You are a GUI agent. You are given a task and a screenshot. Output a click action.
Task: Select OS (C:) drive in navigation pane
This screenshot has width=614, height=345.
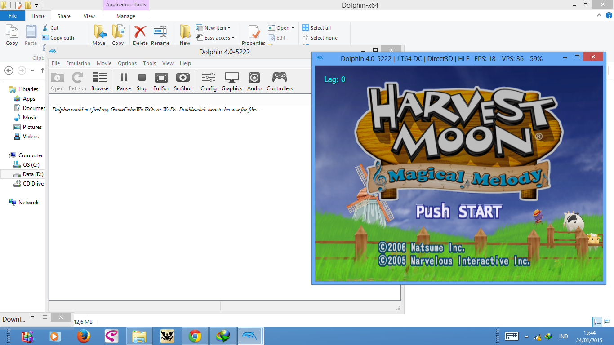27,165
